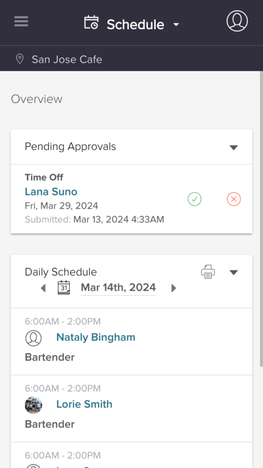The width and height of the screenshot is (263, 468).
Task: Print the daily schedule
Action: (x=208, y=272)
